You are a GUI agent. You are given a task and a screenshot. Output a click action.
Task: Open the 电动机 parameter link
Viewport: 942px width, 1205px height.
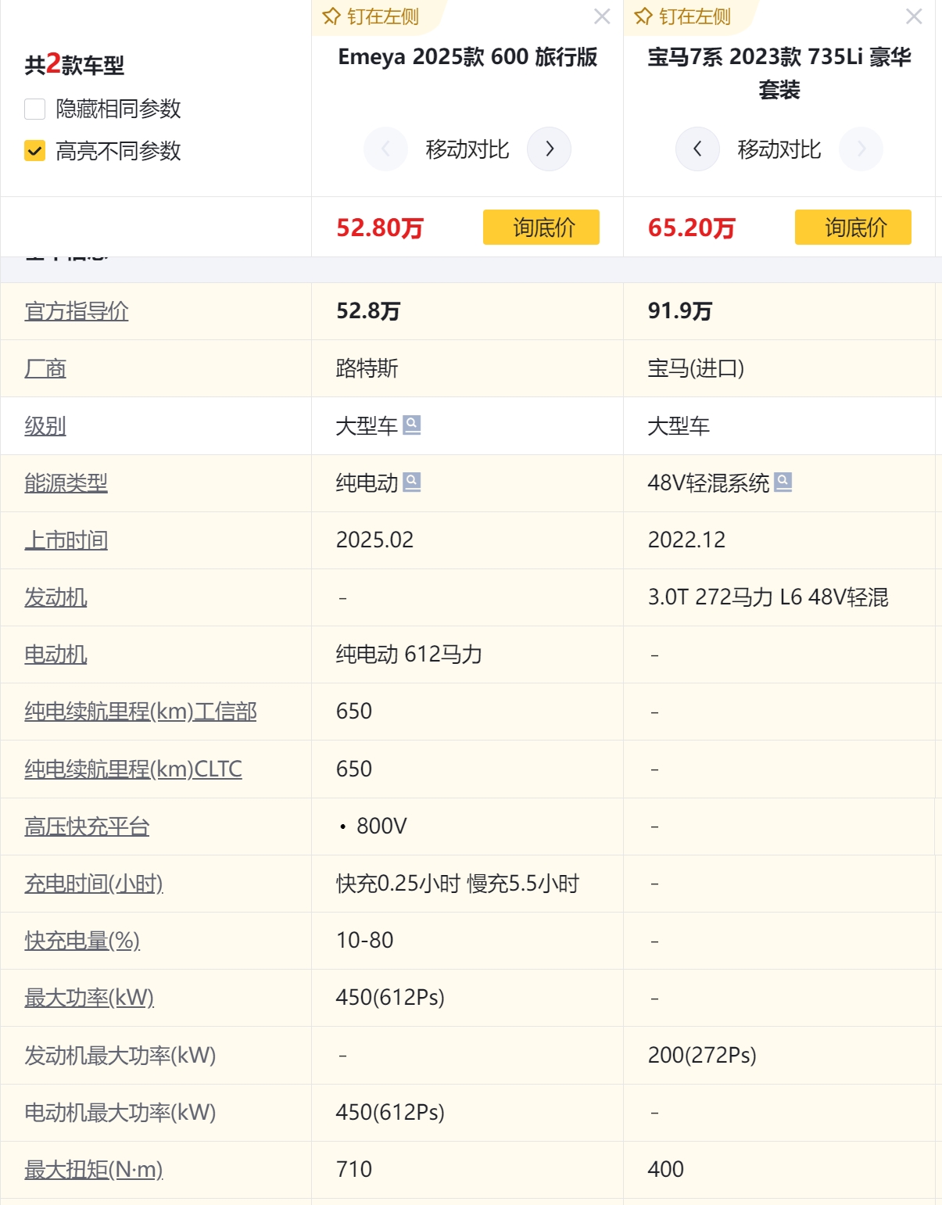(x=56, y=655)
